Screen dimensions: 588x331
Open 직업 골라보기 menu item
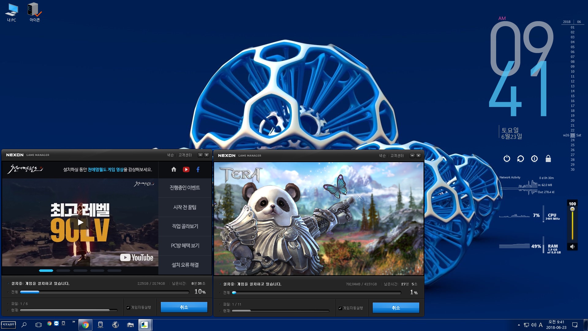185,226
